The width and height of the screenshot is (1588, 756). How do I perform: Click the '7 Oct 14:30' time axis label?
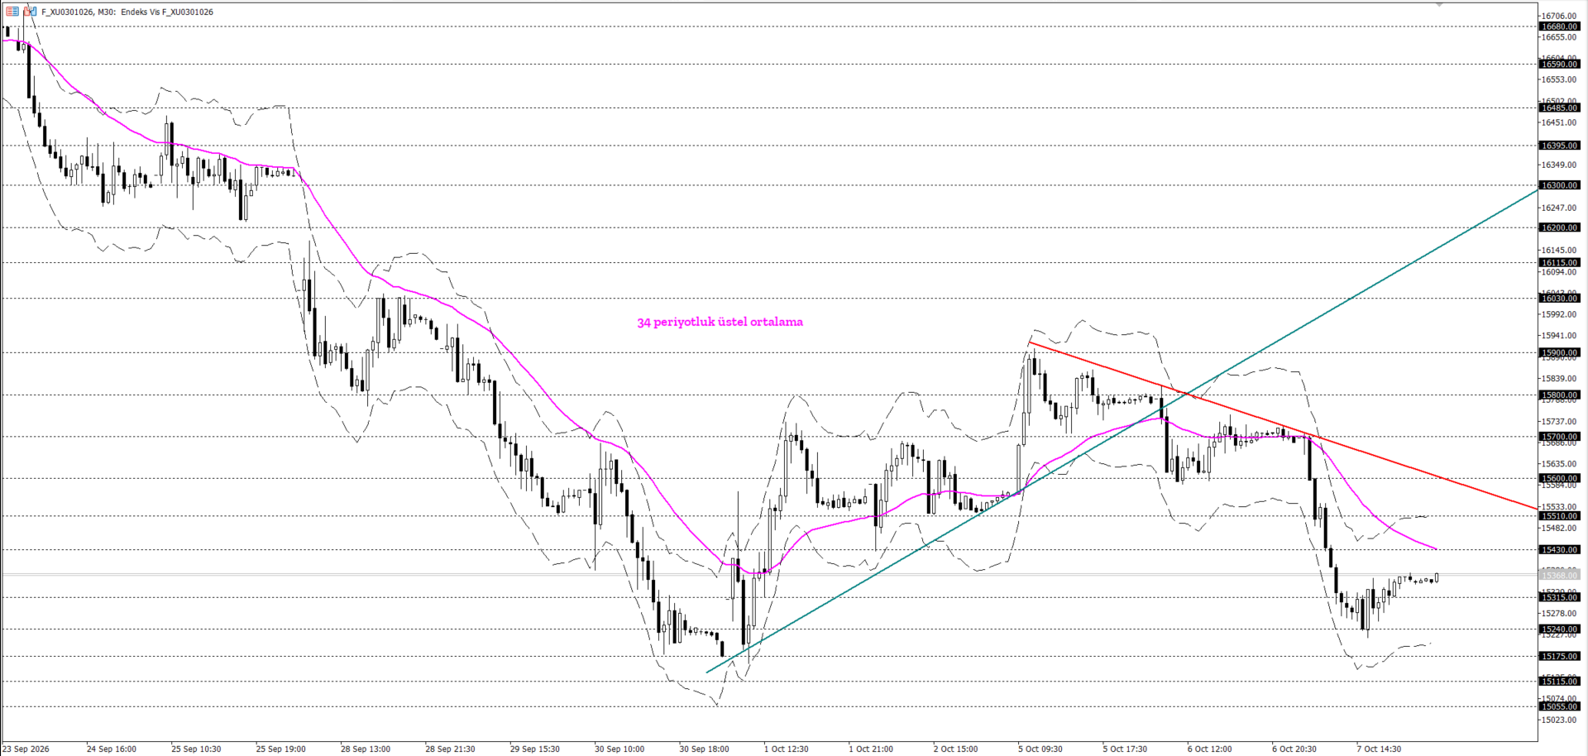(1379, 749)
